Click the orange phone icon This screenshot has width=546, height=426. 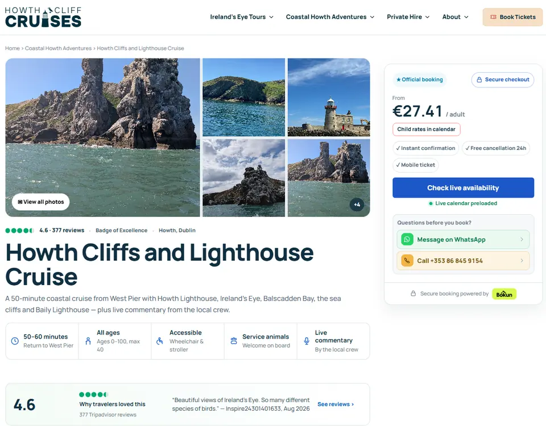(407, 261)
